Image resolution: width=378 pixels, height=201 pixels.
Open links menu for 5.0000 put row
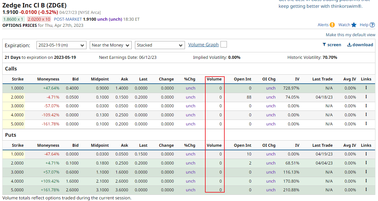click(x=366, y=190)
